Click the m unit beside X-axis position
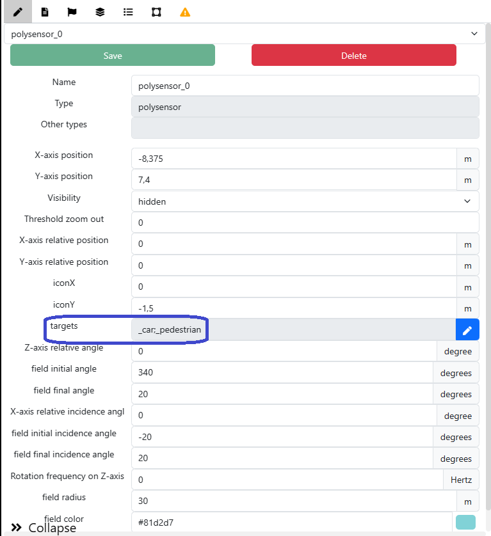The width and height of the screenshot is (491, 536). pos(468,159)
